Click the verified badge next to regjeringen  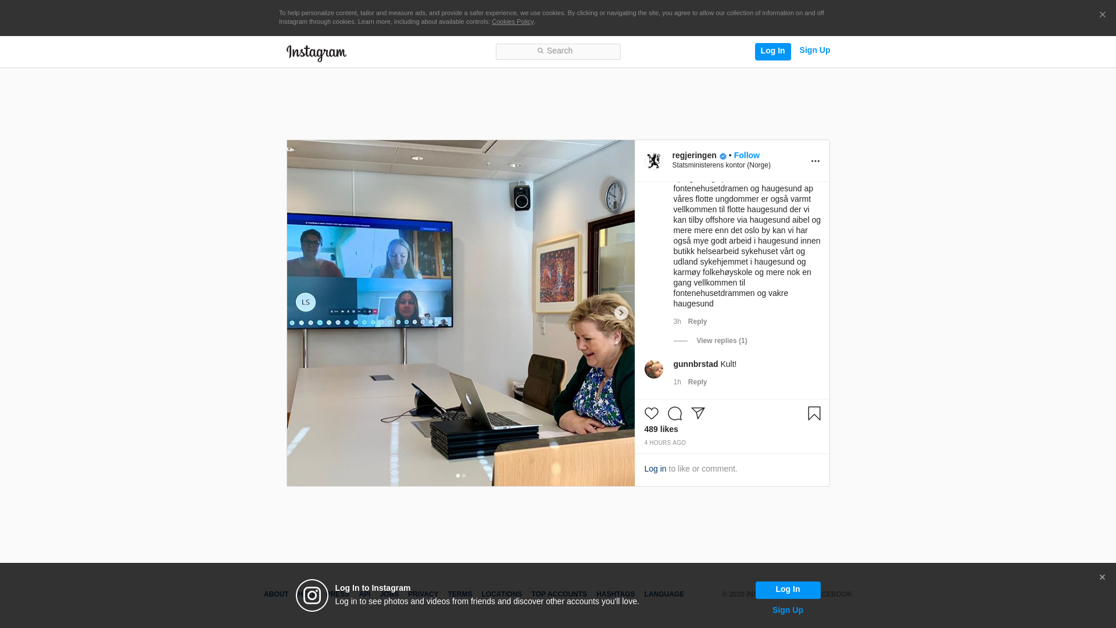coord(722,156)
